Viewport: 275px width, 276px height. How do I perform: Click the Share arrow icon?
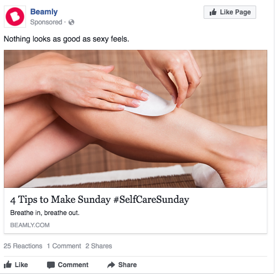(111, 265)
